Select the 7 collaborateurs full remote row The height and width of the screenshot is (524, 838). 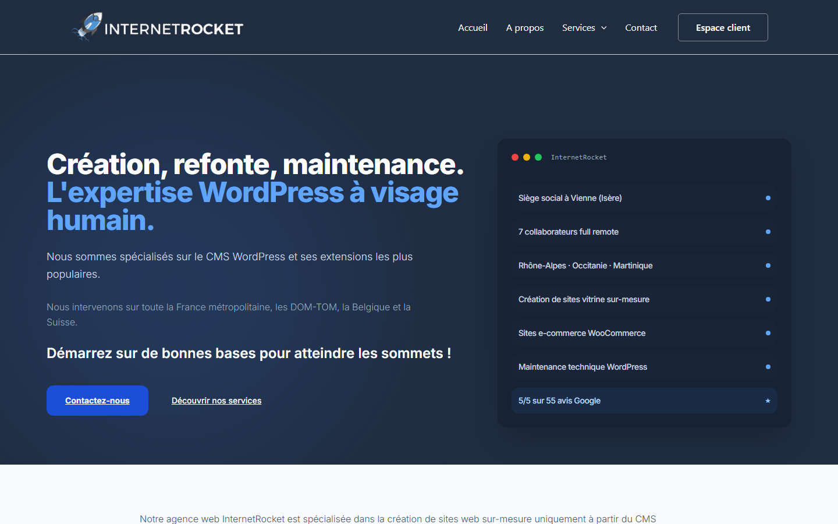tap(644, 232)
